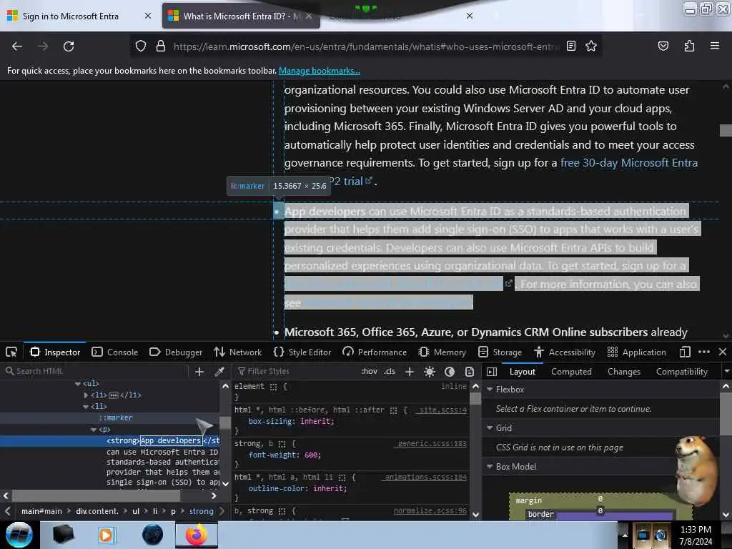Switch to the Console tab

pyautogui.click(x=115, y=352)
